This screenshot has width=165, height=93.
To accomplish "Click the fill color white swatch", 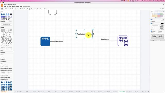I will 162,20.
